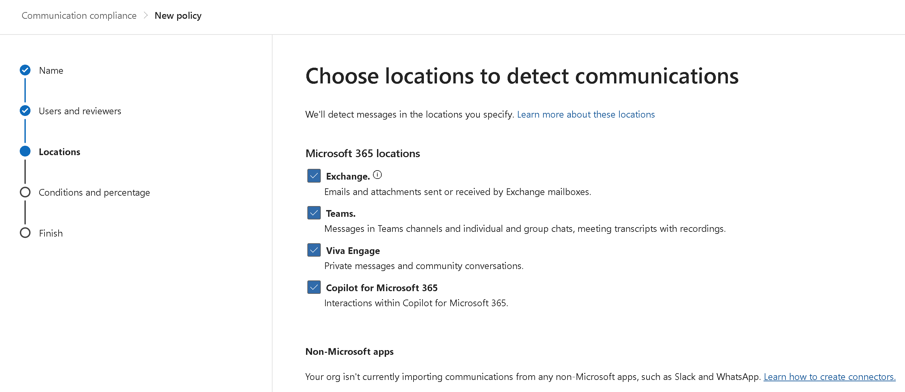Viewport: 905px width, 392px height.
Task: Click the Exchange info icon
Action: [x=377, y=175]
